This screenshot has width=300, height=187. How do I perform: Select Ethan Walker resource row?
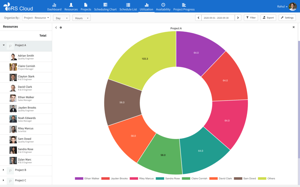click(26, 98)
